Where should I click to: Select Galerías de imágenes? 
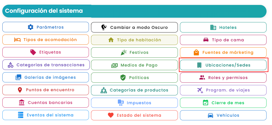[46, 77]
